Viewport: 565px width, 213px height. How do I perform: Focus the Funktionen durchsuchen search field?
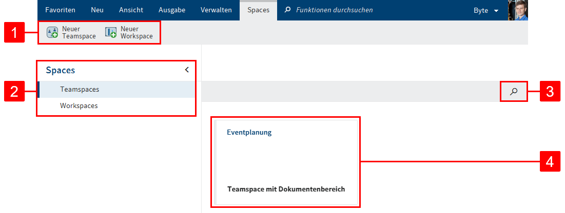tap(334, 10)
